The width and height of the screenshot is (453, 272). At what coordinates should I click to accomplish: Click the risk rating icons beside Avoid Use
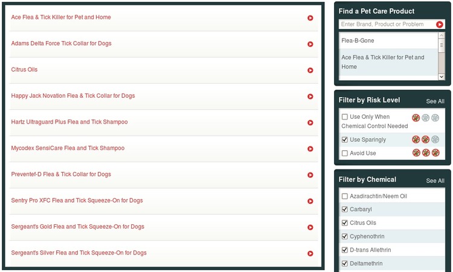point(425,153)
